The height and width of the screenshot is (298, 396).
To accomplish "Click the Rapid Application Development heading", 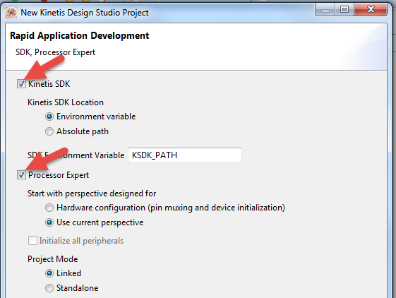I will [80, 35].
